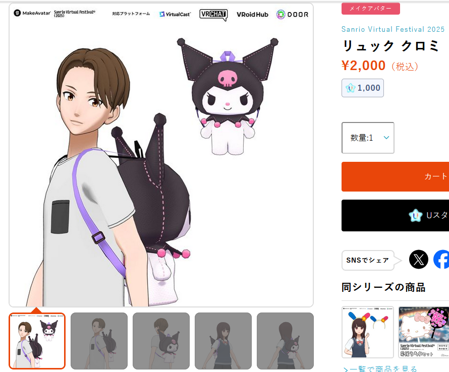449x372 pixels.
Task: Select fifth thumbnail with female avatar back view
Action: pos(285,341)
